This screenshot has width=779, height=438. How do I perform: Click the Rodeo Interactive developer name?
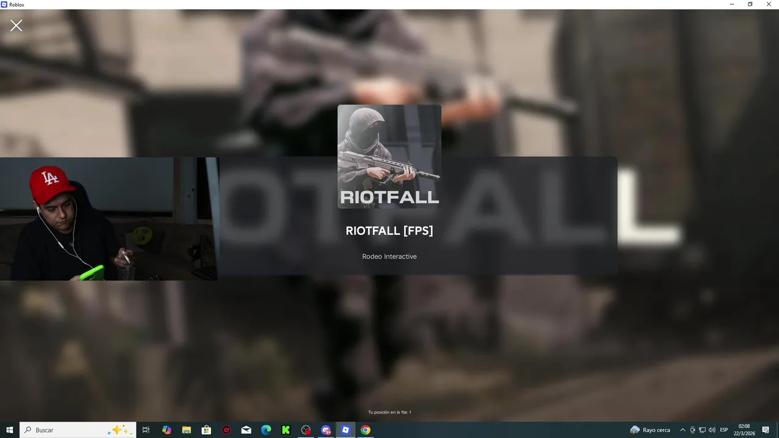pyautogui.click(x=389, y=257)
